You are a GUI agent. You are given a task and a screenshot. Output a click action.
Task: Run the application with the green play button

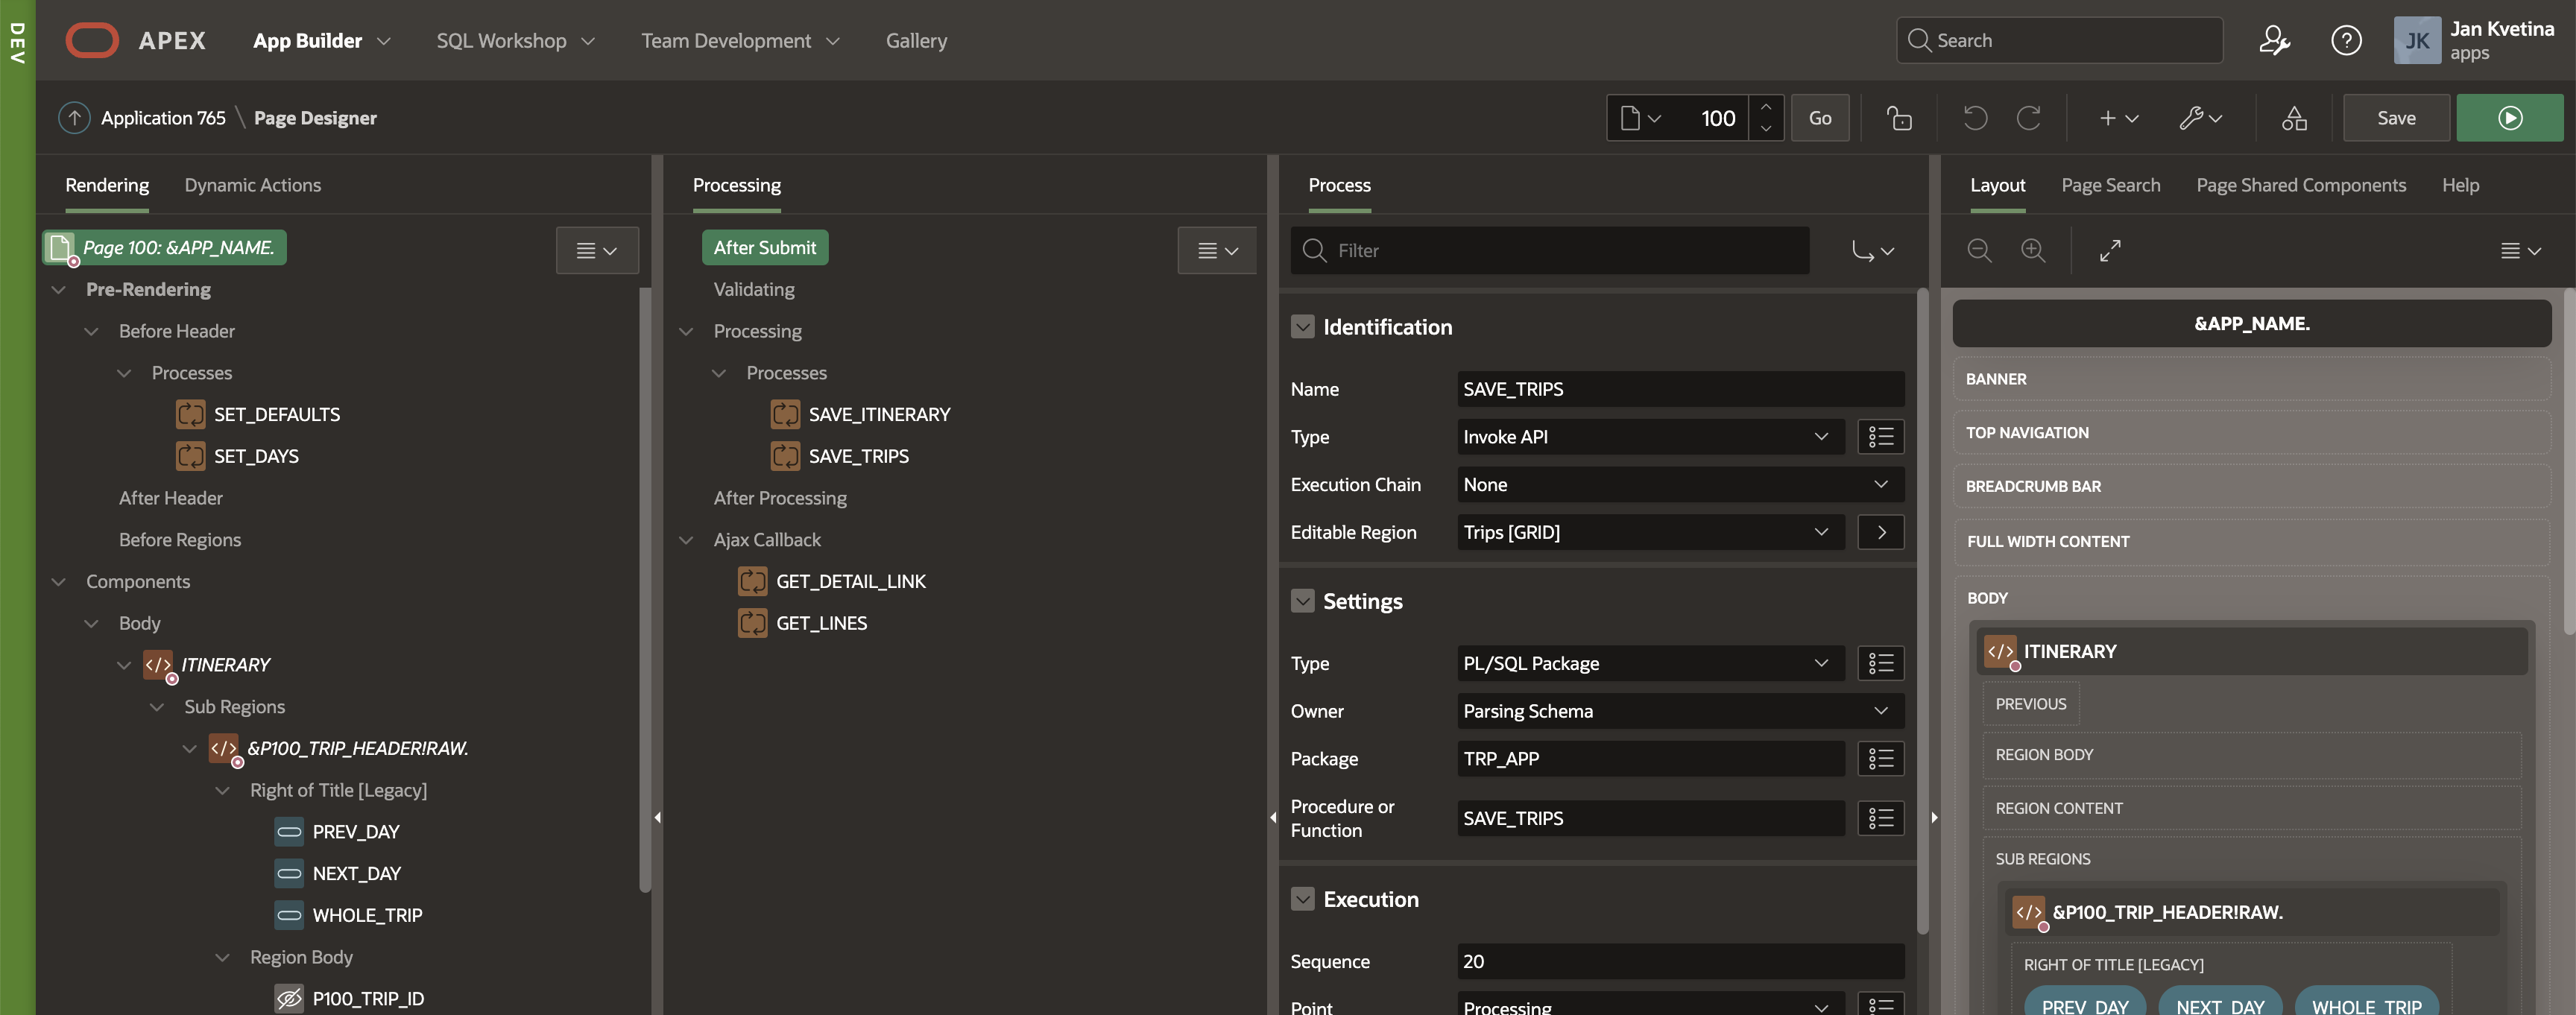2510,118
